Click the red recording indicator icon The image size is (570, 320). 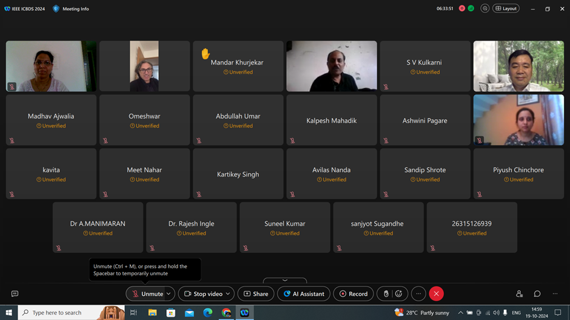462,8
